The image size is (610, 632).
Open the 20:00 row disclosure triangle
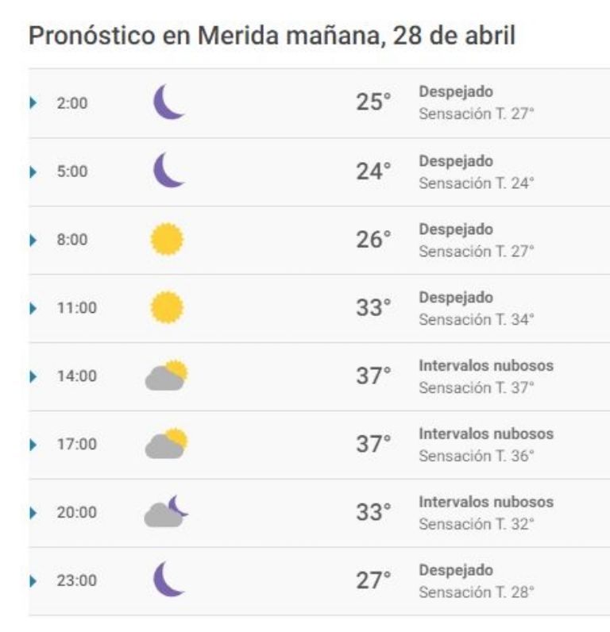click(33, 513)
